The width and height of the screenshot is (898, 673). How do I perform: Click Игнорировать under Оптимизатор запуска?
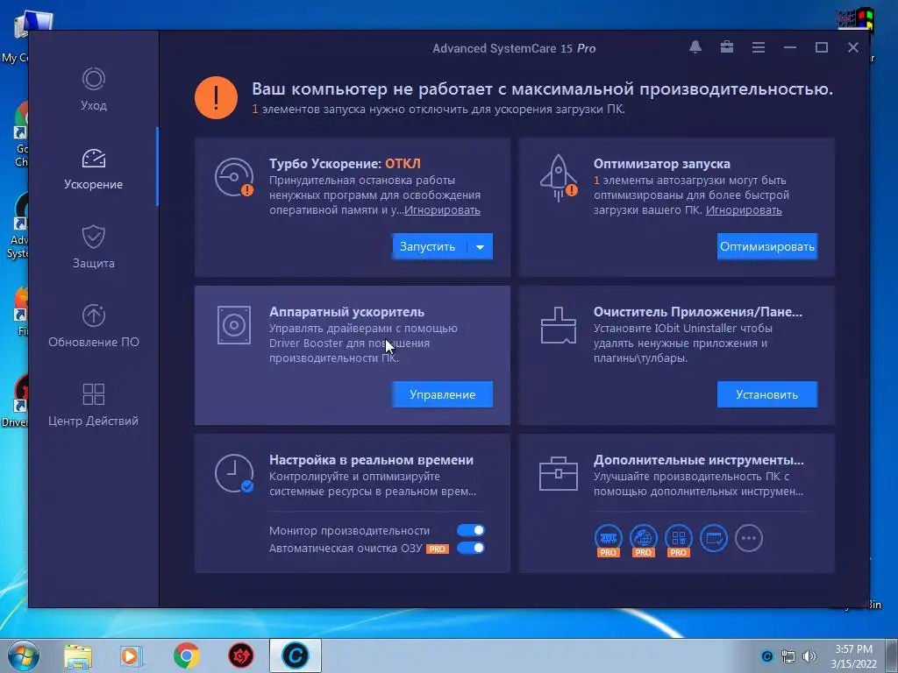[x=744, y=210]
